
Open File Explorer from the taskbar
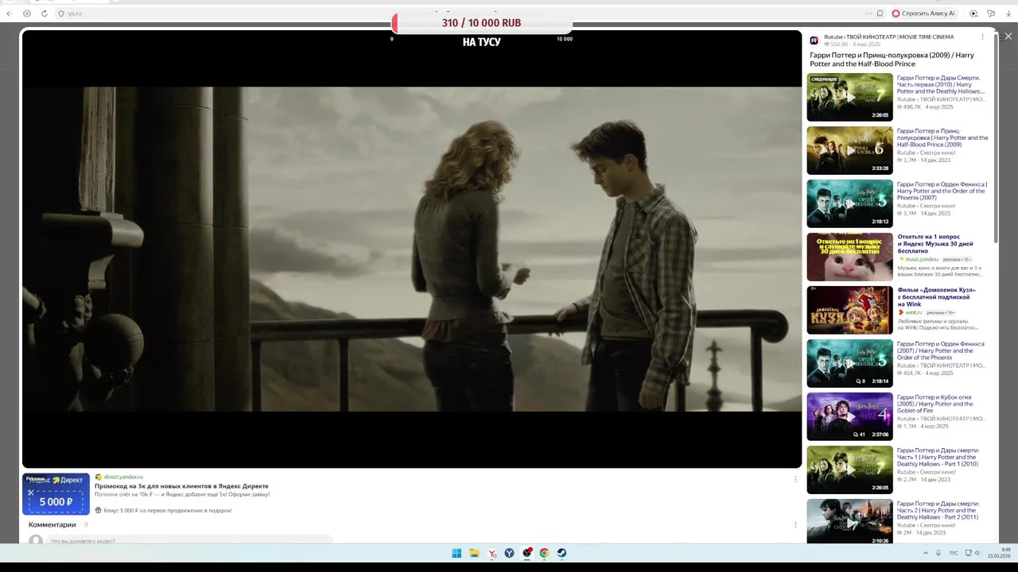click(474, 553)
